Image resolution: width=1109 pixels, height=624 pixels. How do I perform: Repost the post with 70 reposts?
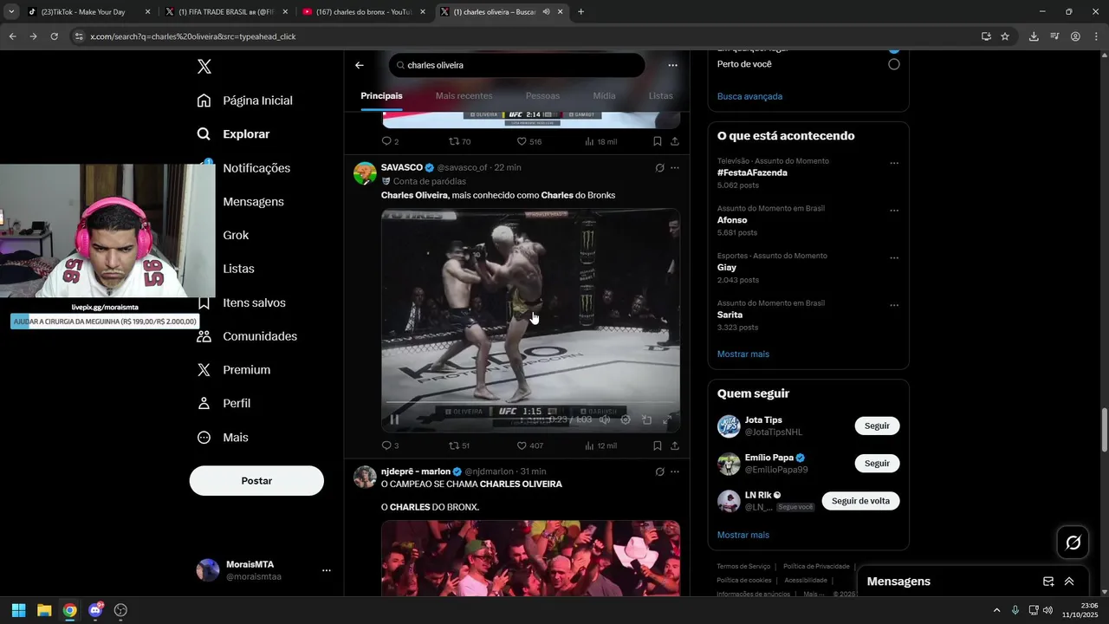[x=459, y=141]
